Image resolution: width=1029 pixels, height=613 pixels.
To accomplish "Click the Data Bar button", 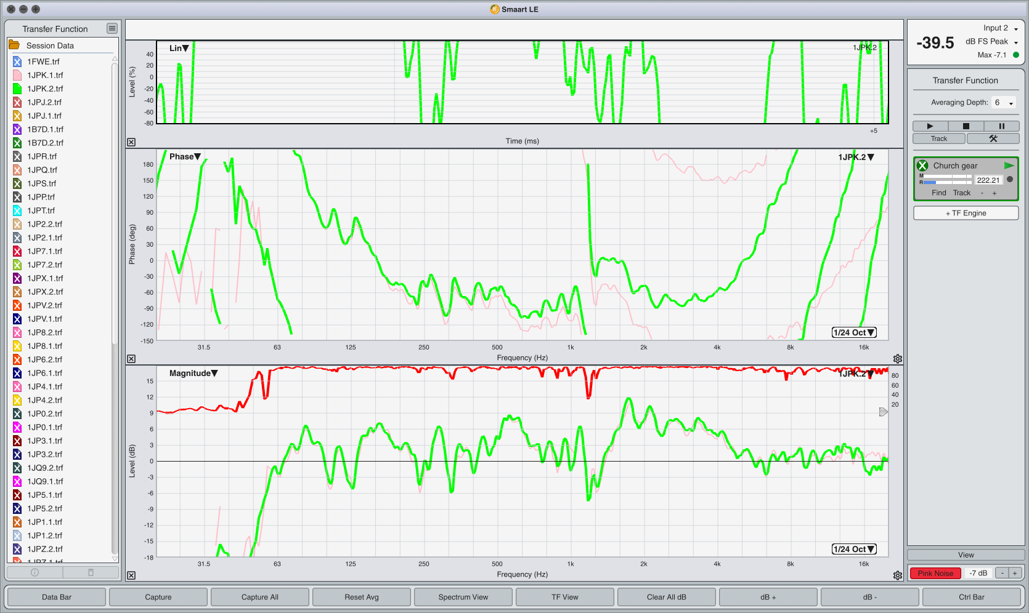I will 57,597.
